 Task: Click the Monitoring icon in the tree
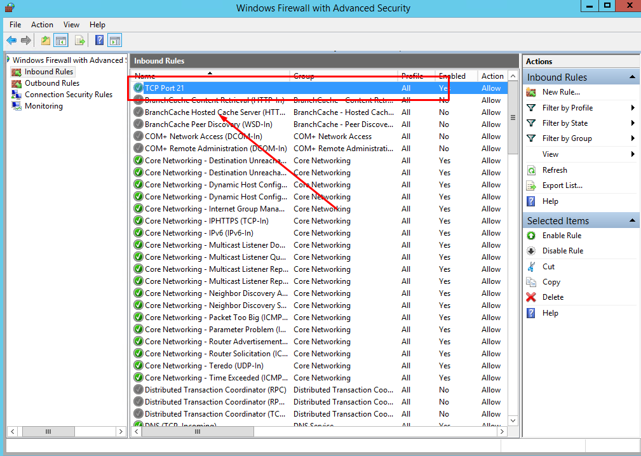point(17,106)
